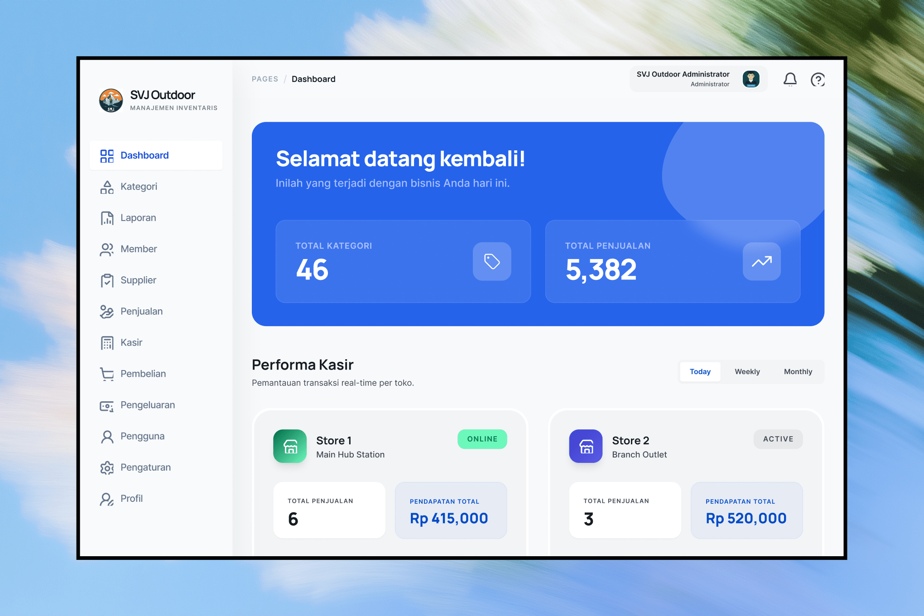924x616 pixels.
Task: Click the Kategori shapes icon
Action: [107, 187]
